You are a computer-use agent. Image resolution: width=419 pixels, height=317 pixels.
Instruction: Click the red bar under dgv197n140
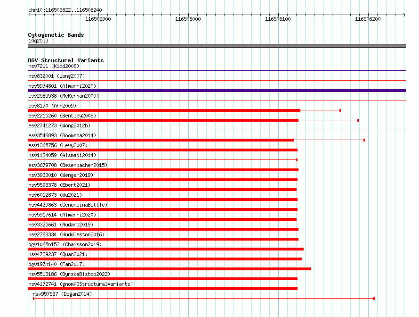(169, 269)
